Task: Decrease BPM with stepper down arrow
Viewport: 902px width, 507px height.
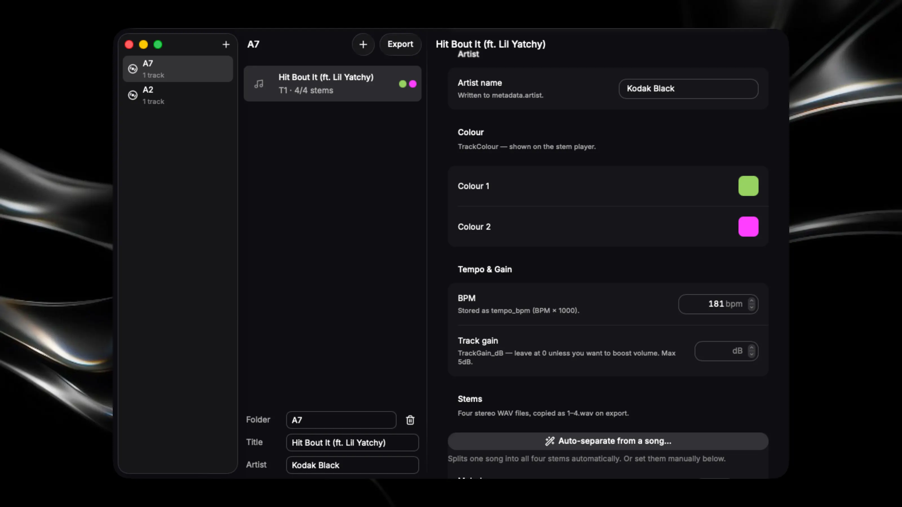Action: (751, 307)
